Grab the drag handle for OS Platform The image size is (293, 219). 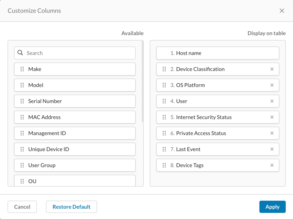click(x=164, y=85)
